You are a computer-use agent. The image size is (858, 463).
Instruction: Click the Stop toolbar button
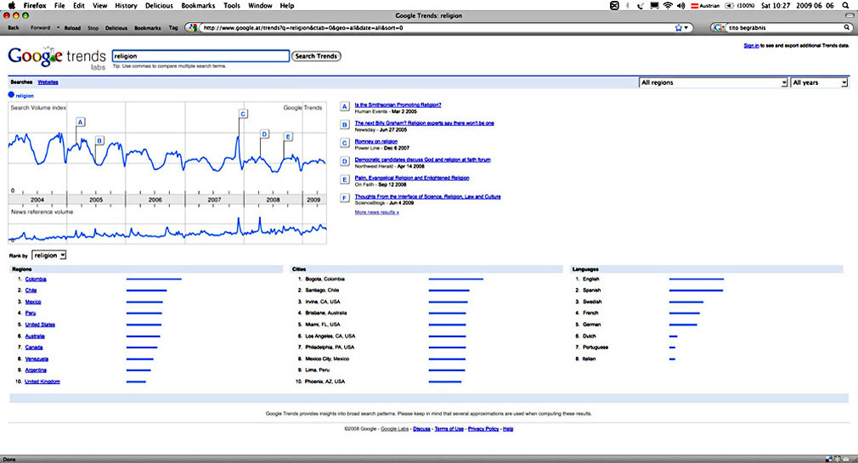[93, 28]
